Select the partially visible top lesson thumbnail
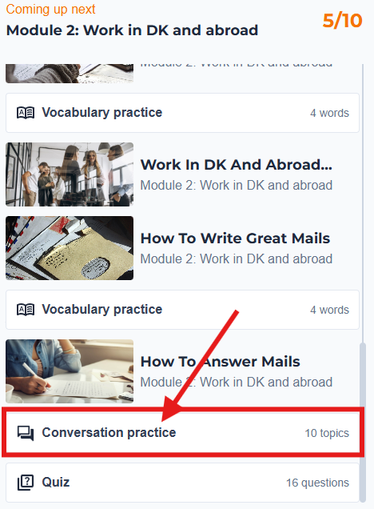374x509 pixels. [x=70, y=74]
